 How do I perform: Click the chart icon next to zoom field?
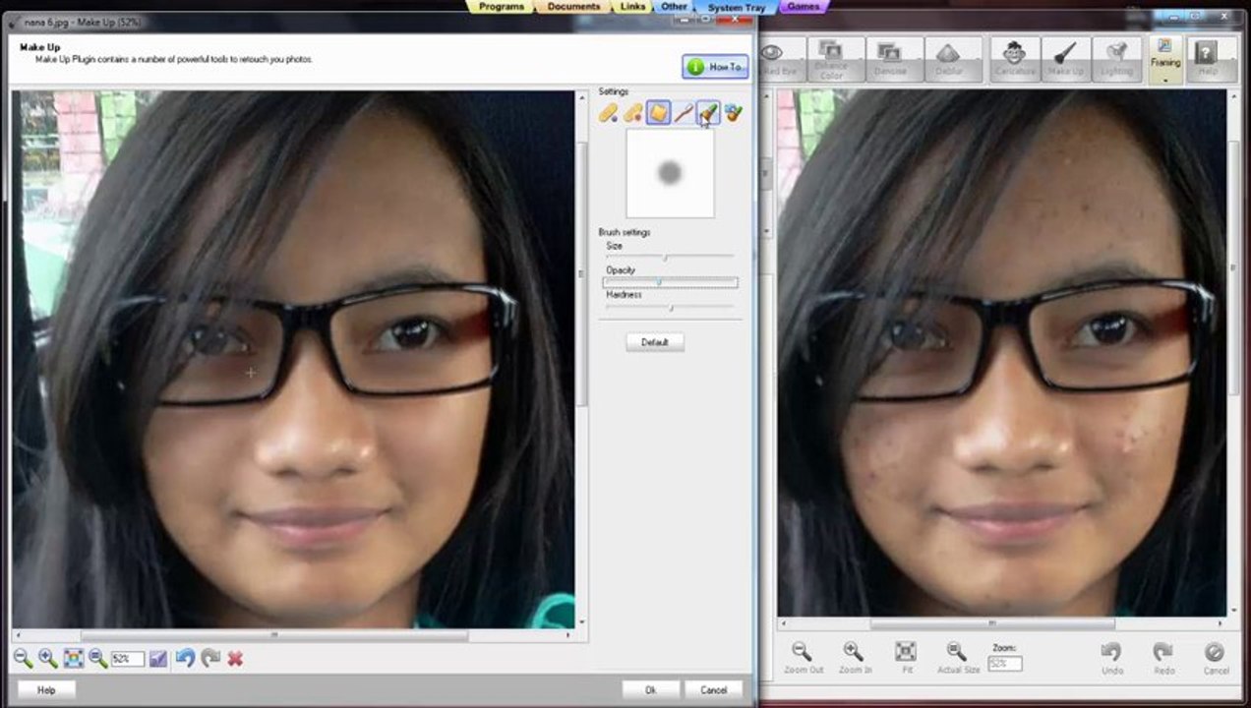(158, 659)
